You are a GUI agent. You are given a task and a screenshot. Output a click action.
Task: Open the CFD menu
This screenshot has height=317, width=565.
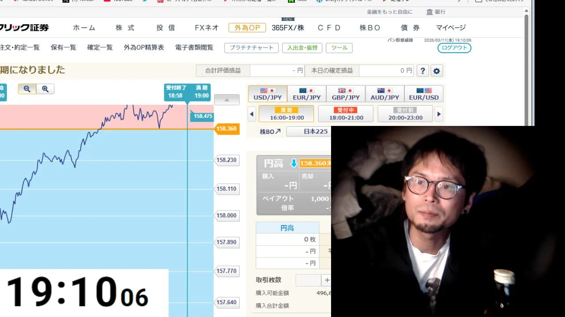(x=329, y=28)
